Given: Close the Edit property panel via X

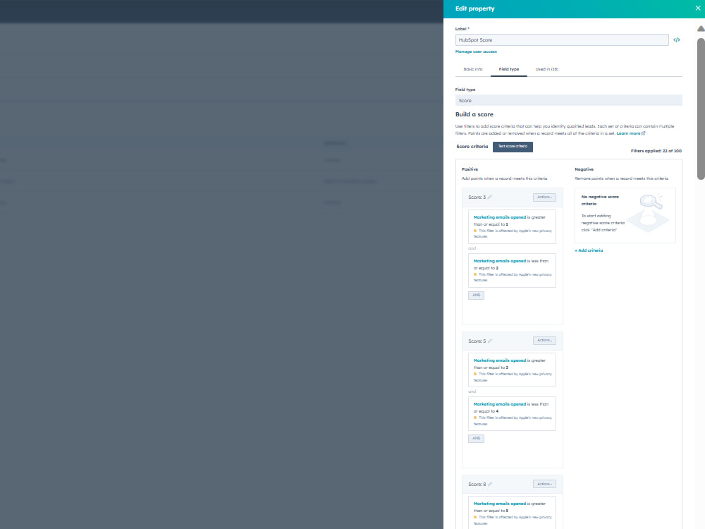Looking at the screenshot, I should pyautogui.click(x=697, y=8).
